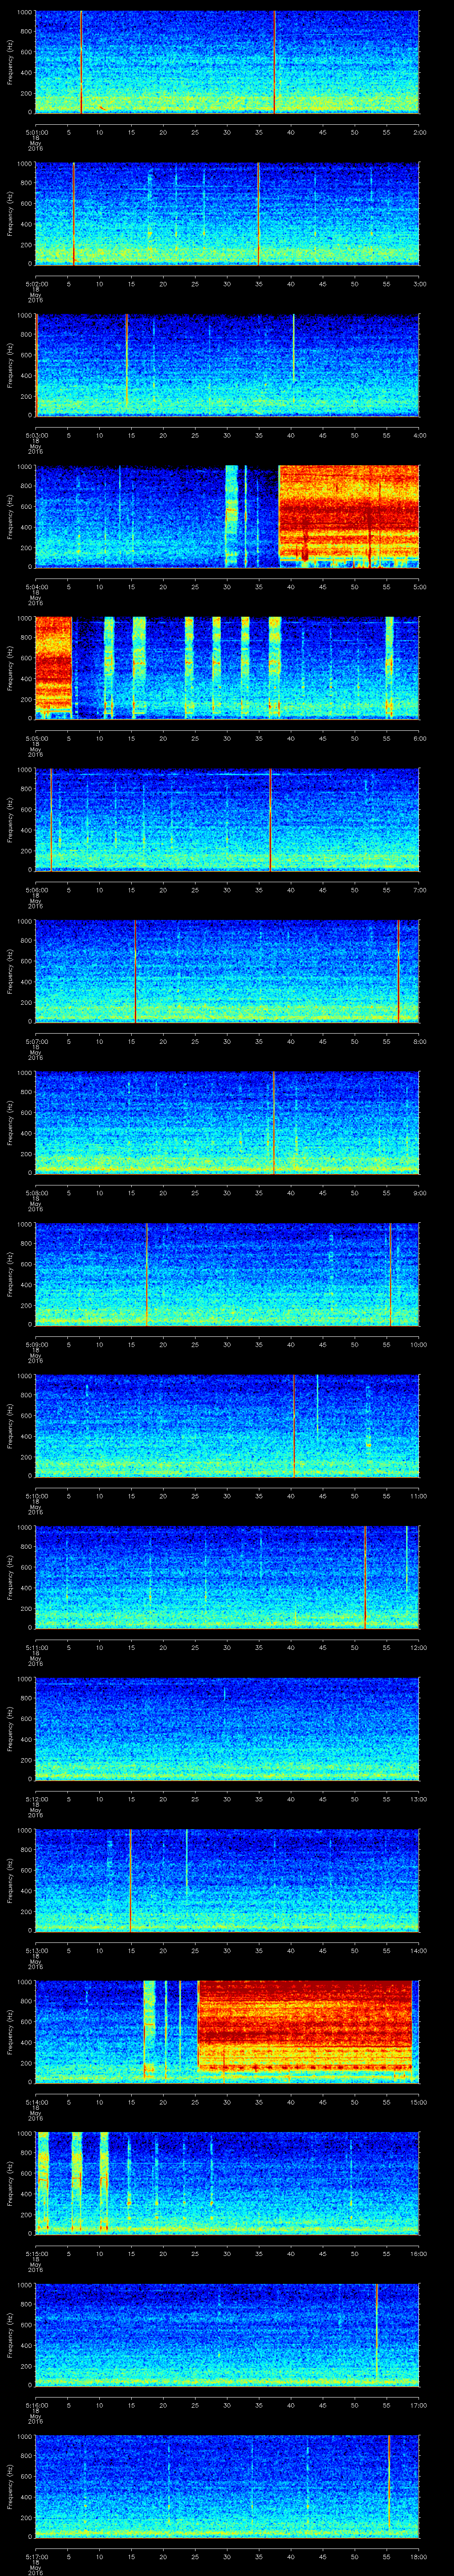Select the spectrogram panel starting at 5:16:00

pos(227,2334)
